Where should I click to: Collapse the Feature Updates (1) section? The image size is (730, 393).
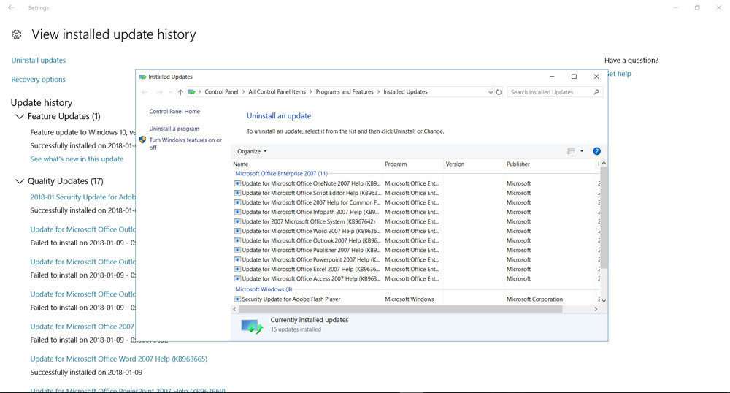[x=20, y=116]
